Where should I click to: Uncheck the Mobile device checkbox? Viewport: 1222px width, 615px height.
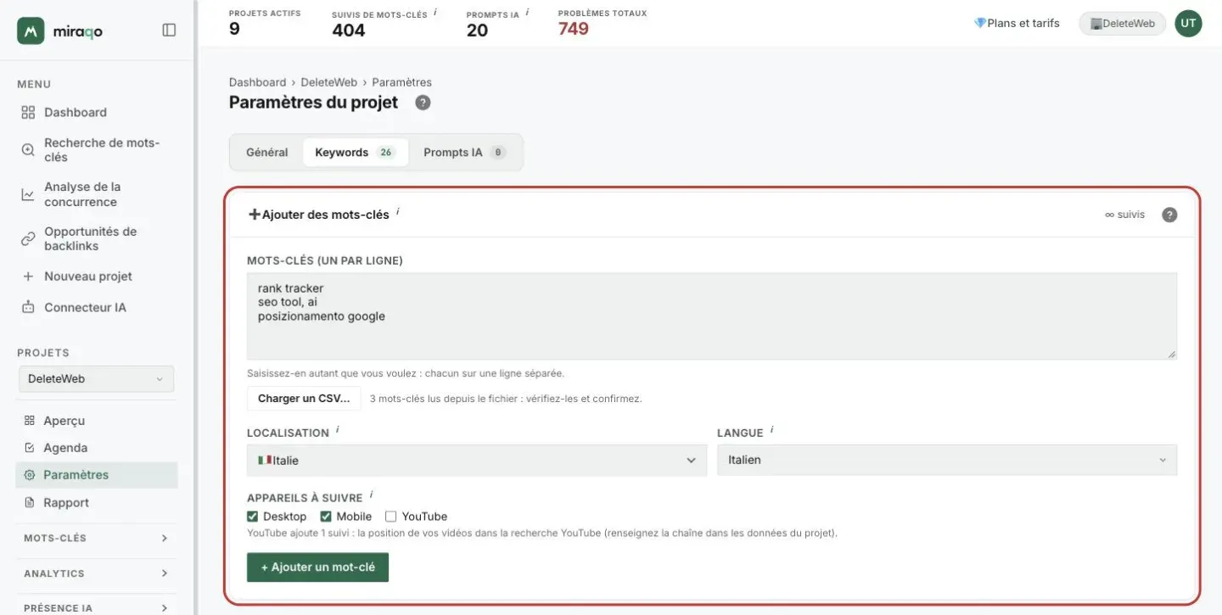pos(326,516)
